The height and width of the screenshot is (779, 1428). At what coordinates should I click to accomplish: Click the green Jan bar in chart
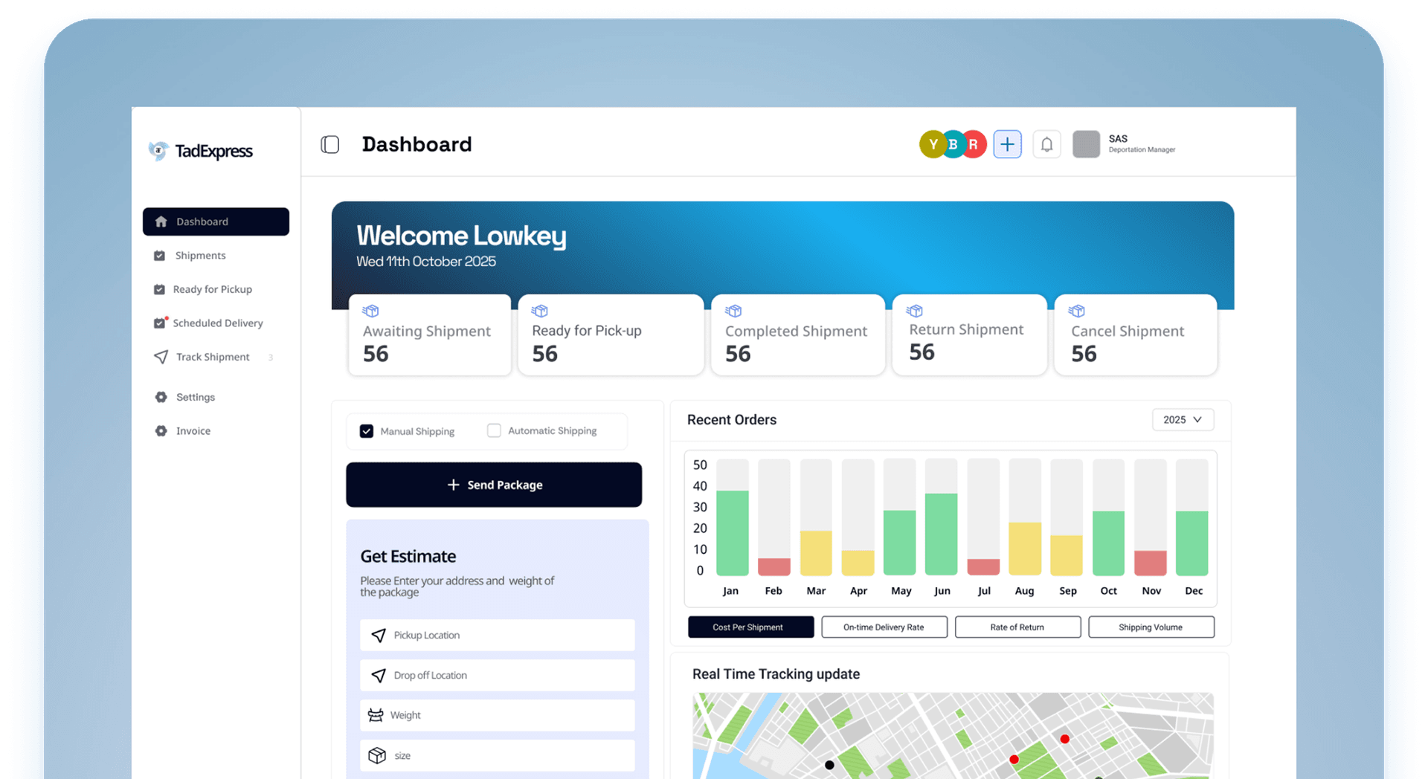pyautogui.click(x=732, y=533)
